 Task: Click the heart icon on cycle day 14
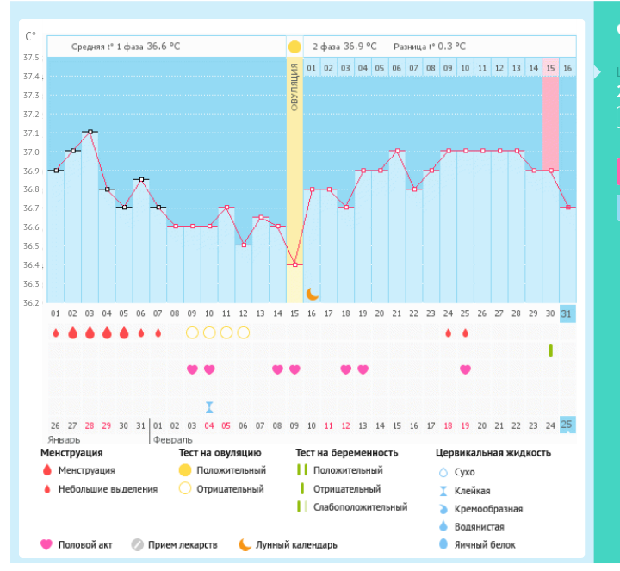click(277, 369)
